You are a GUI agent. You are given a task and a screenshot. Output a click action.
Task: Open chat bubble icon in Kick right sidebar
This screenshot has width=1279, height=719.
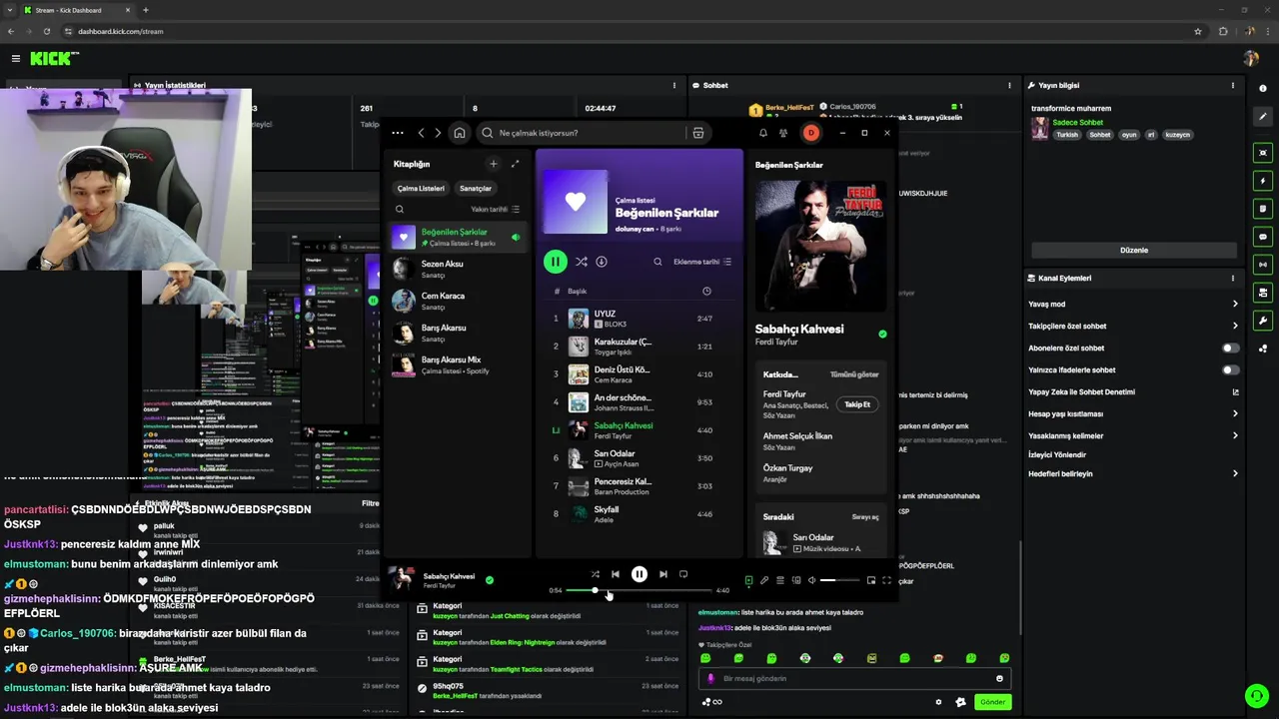[1263, 237]
